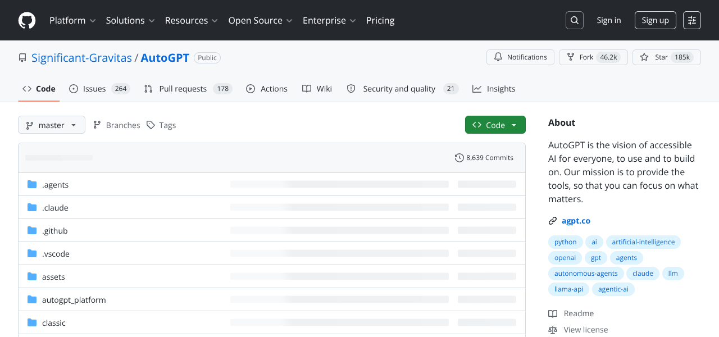The height and width of the screenshot is (337, 719).
Task: Select the autonomous-agents topic tag
Action: (x=586, y=274)
